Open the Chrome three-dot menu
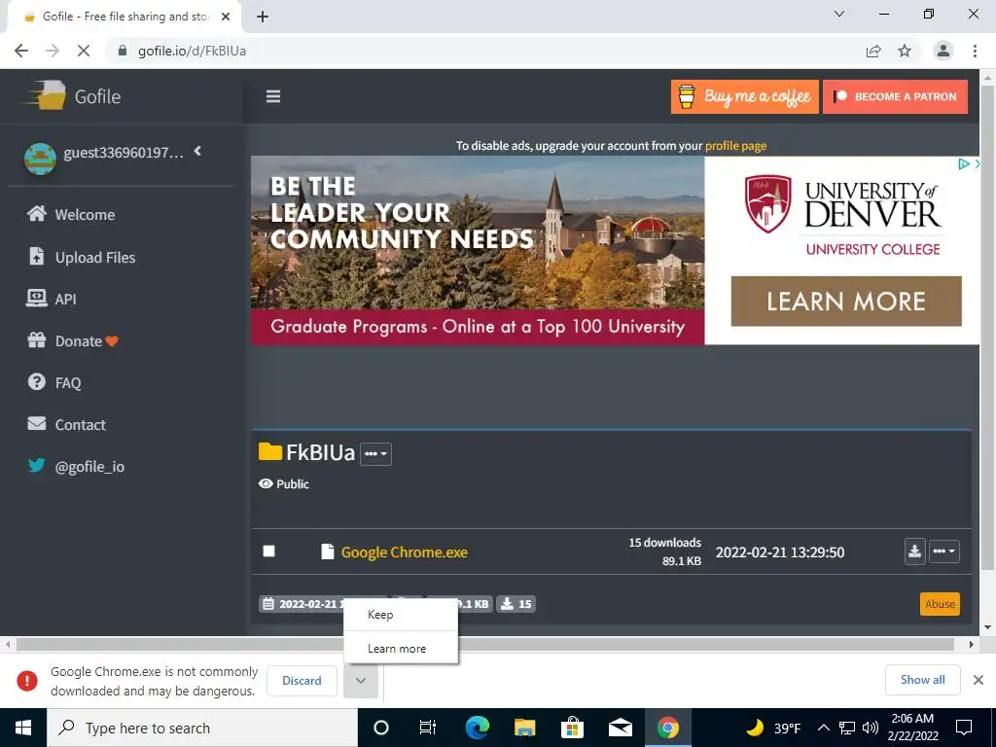The height and width of the screenshot is (747, 996). coord(975,51)
